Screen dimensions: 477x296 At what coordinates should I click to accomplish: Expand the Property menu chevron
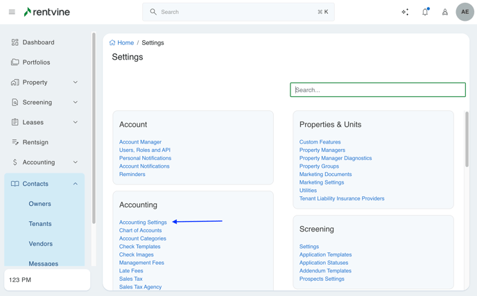(76, 82)
